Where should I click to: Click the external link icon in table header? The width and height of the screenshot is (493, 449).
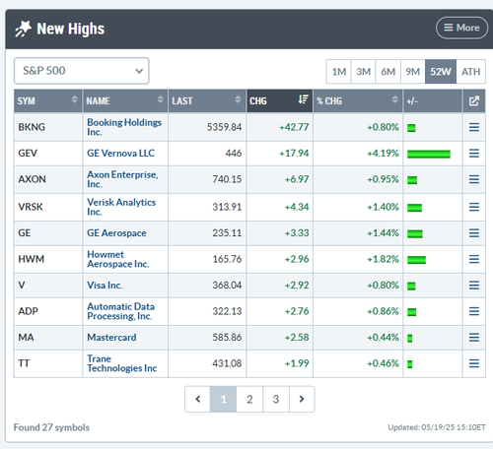point(474,100)
